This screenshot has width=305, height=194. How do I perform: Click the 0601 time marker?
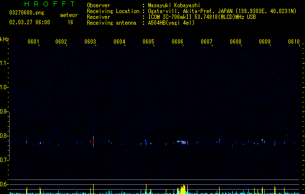pyautogui.click(x=33, y=42)
